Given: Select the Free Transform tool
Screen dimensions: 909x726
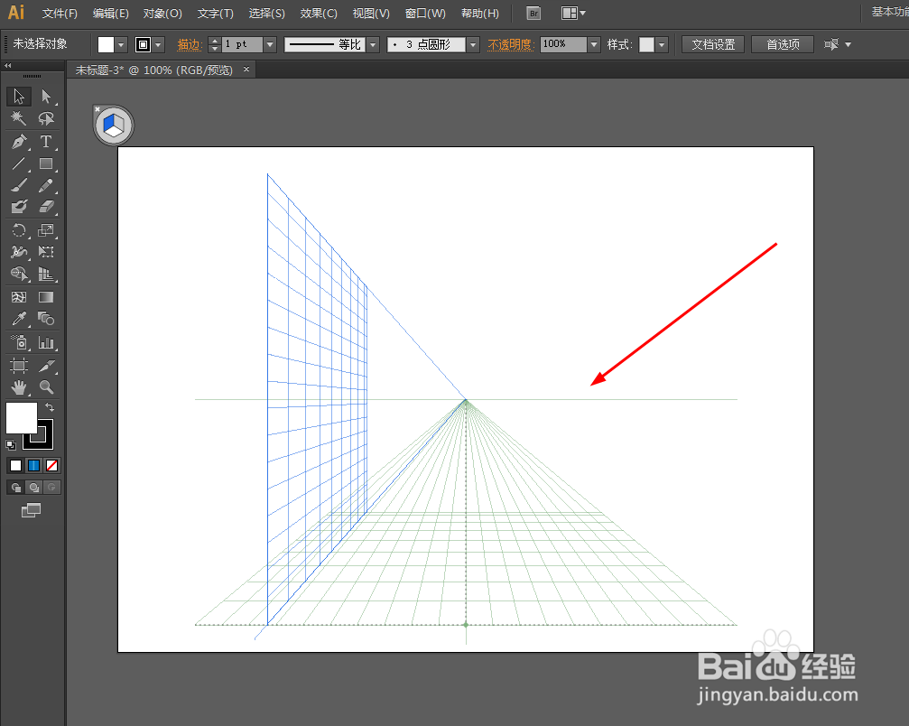Looking at the screenshot, I should [x=46, y=252].
